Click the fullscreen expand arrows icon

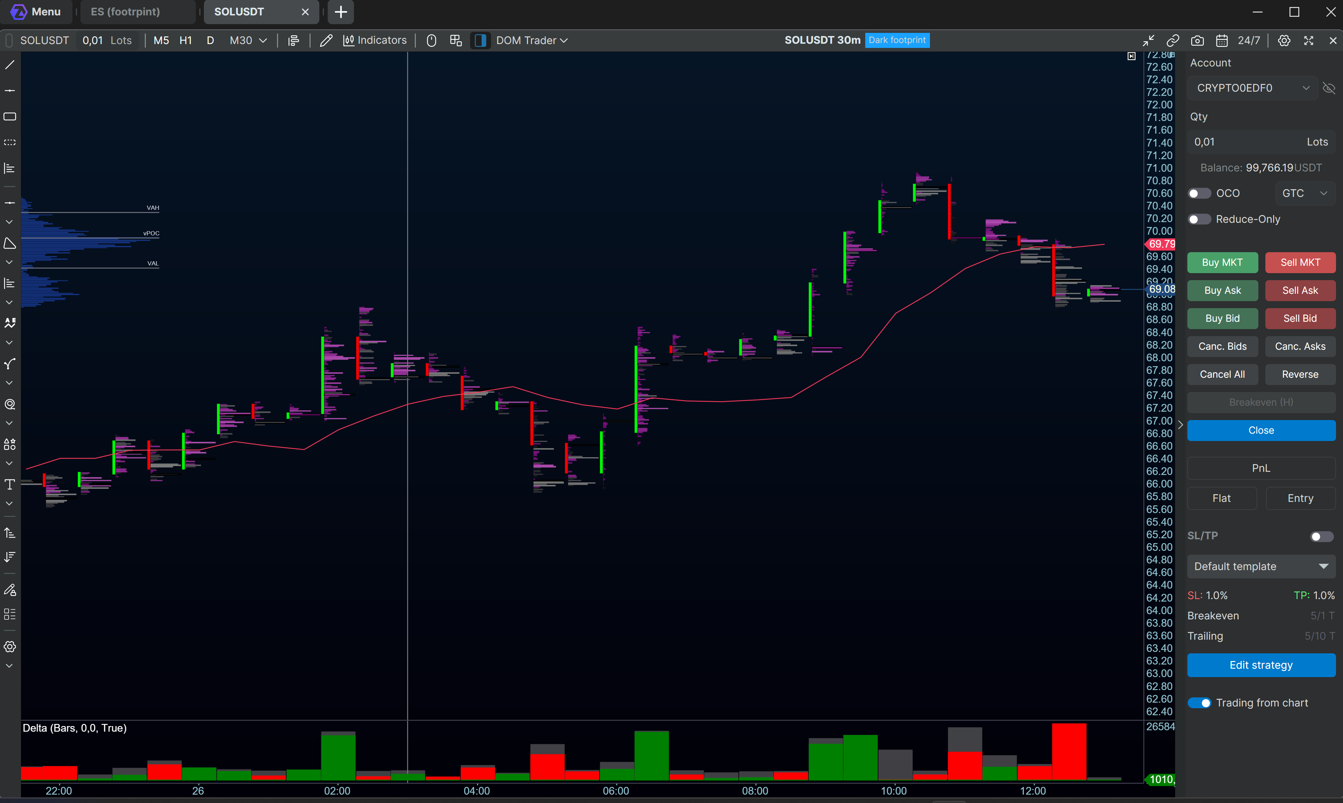pyautogui.click(x=1308, y=41)
